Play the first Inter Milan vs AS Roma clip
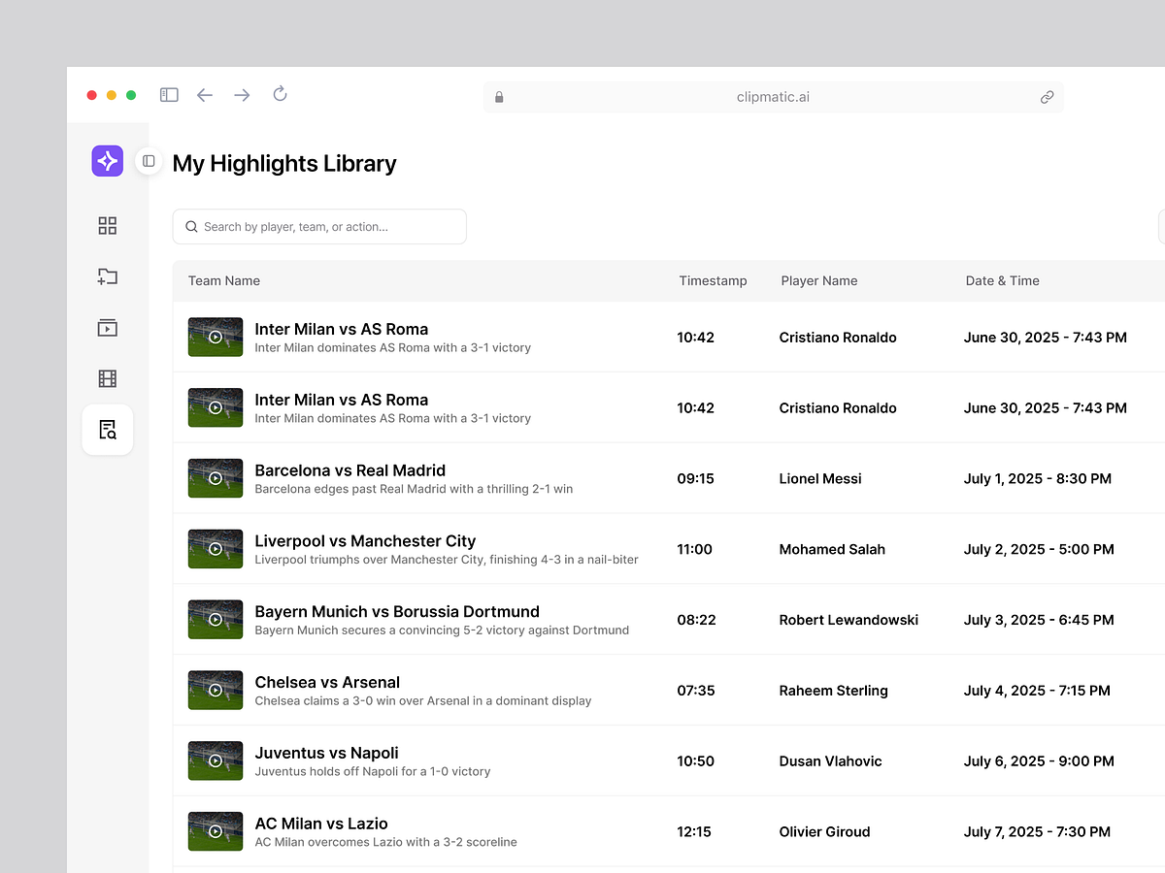The image size is (1165, 873). (x=216, y=338)
